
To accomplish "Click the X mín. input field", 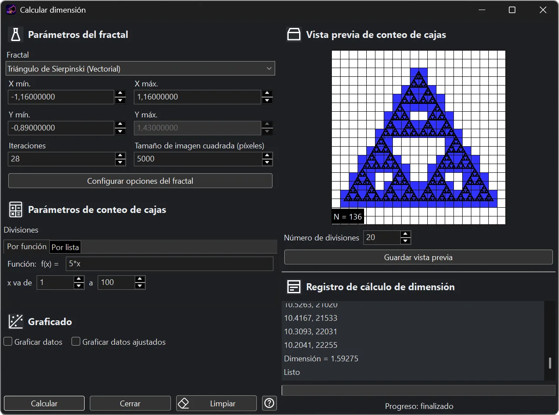I will point(61,97).
